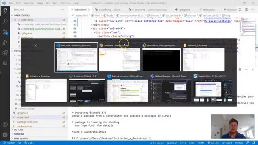Select the Screencast-O-Matic window thumbnail
Viewport: 258px width, 145px height.
click(87, 88)
